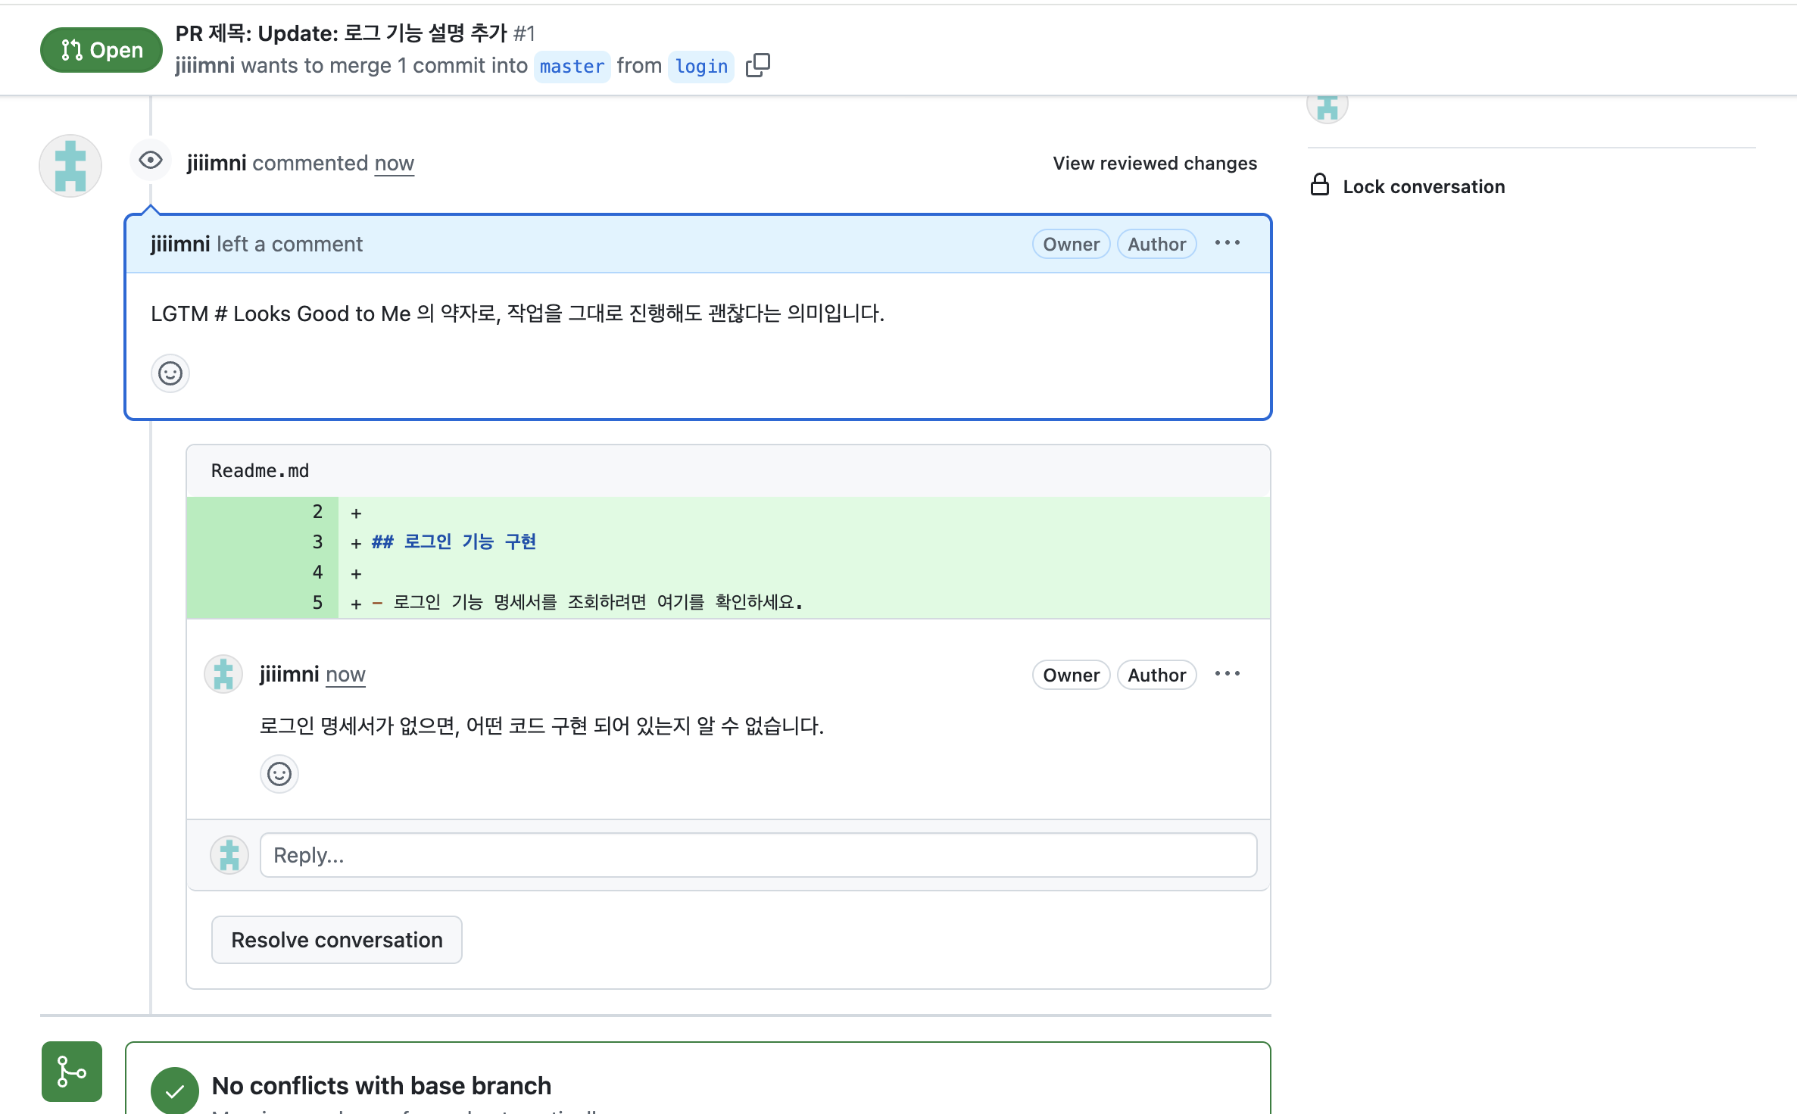Screen dimensions: 1797x1114
Task: Click the green Open pull request badge
Action: coord(101,50)
